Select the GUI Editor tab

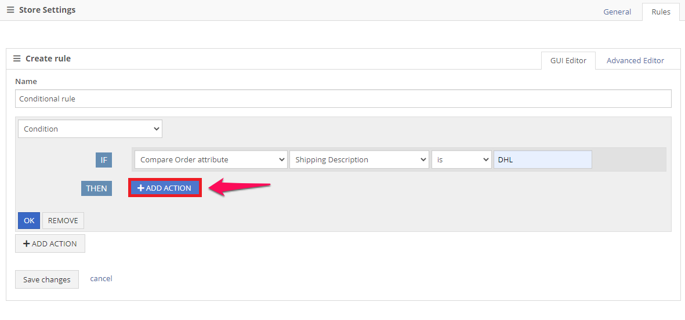point(568,61)
